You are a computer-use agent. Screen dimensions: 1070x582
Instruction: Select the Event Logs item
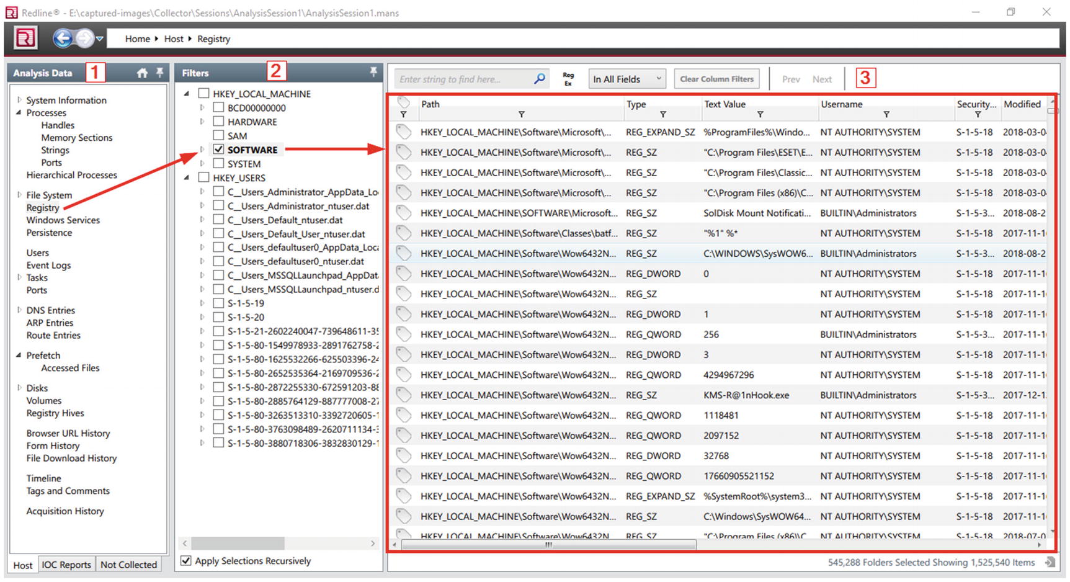[48, 265]
